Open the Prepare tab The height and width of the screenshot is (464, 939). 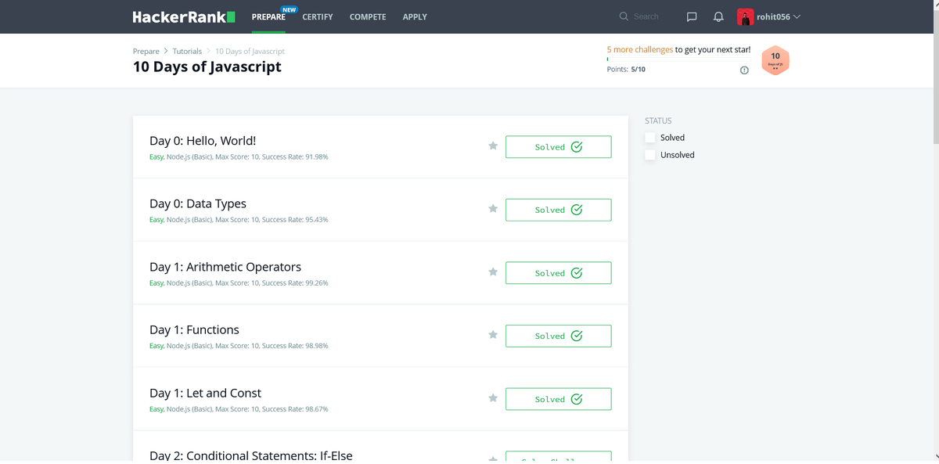pyautogui.click(x=268, y=16)
